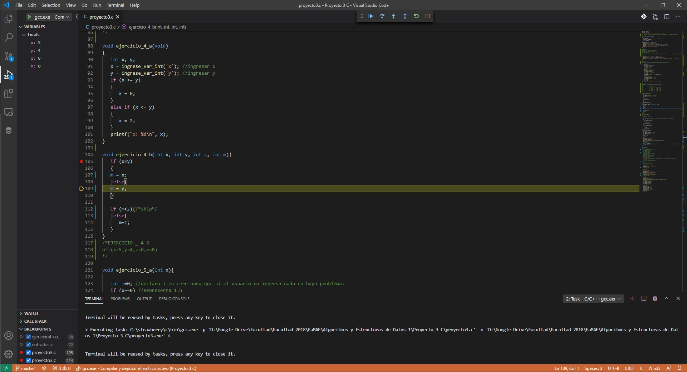Restart the debug session

click(x=416, y=16)
